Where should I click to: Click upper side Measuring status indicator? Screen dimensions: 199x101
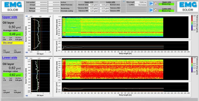[166, 4]
